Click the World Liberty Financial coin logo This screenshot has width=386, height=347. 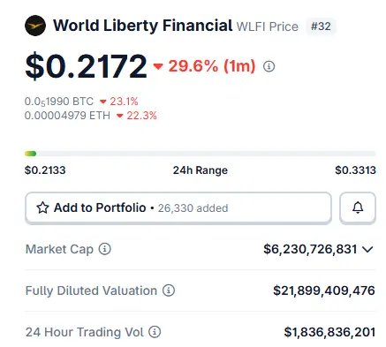[35, 26]
